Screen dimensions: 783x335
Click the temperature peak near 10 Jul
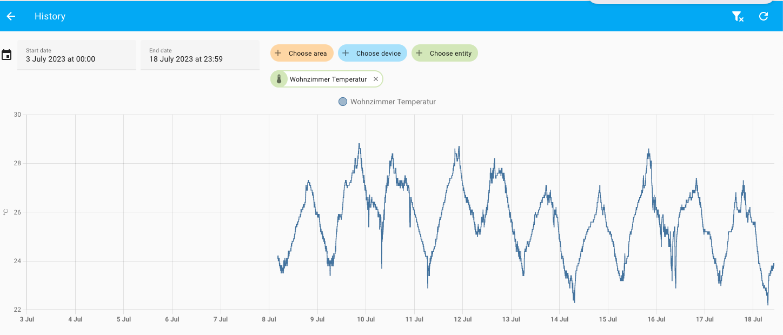coord(359,145)
